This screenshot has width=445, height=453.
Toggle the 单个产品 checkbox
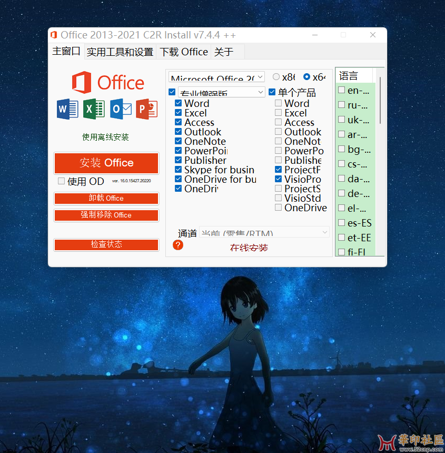(272, 92)
